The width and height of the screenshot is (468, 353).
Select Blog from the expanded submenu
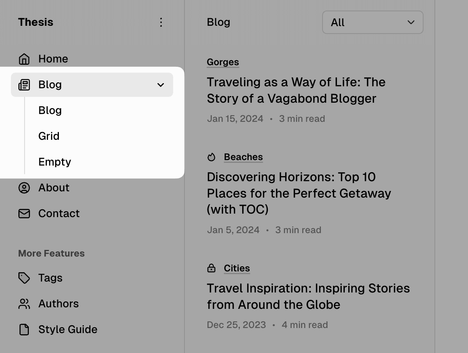[50, 111]
